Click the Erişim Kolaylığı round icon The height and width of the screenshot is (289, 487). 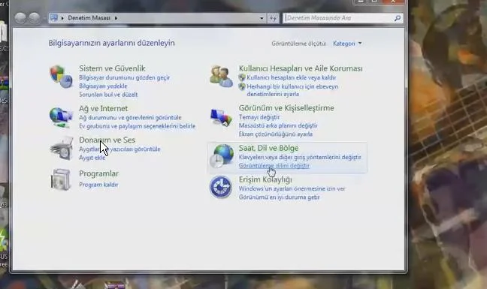[220, 187]
